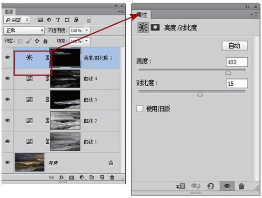Lock all padlock icon in Layers panel

[45, 41]
